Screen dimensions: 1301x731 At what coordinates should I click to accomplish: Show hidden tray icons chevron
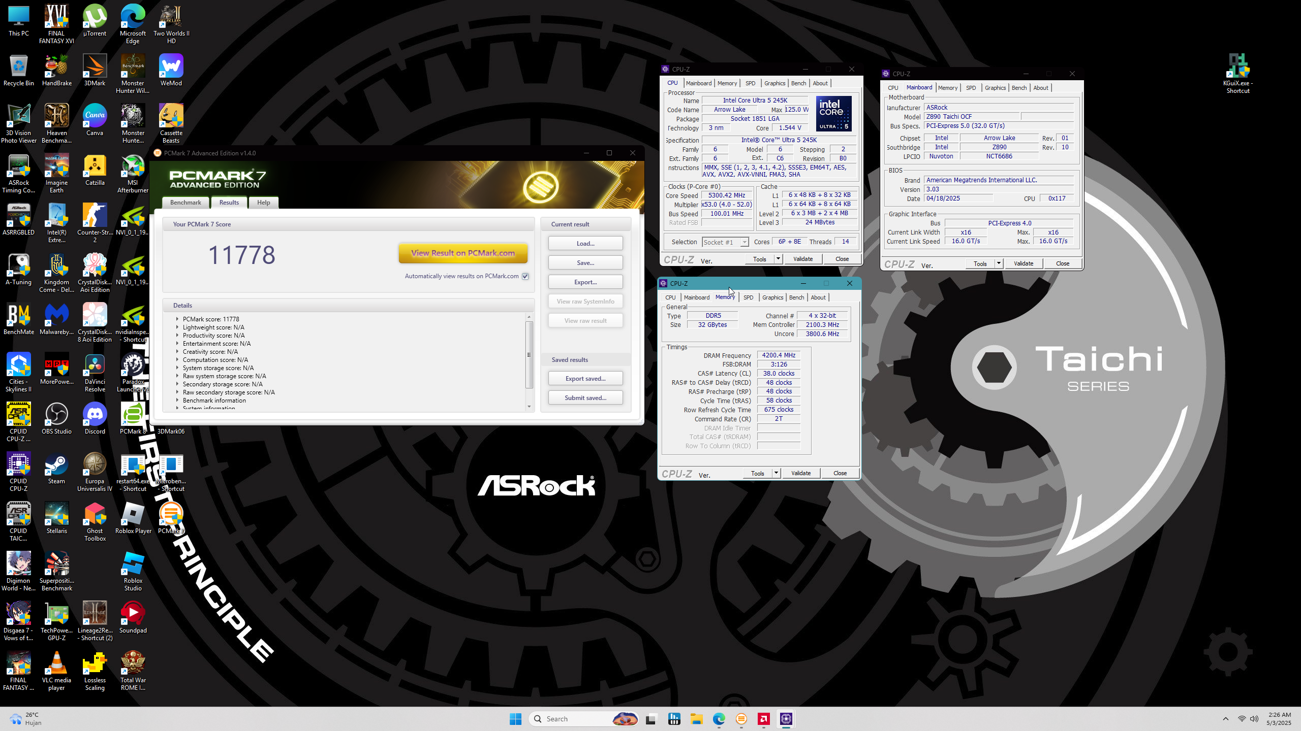tap(1225, 719)
